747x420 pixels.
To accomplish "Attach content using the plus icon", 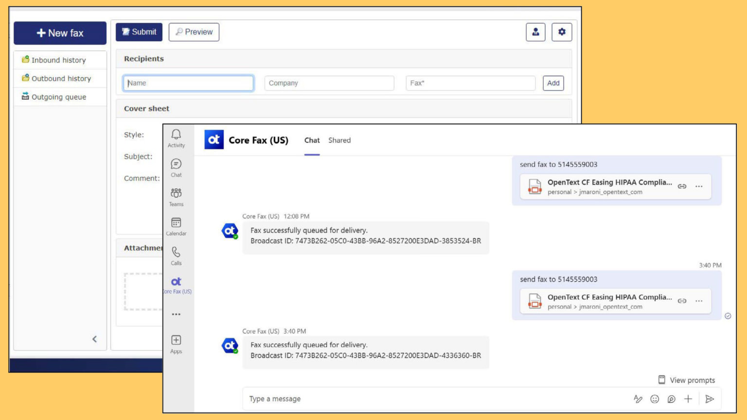I will click(688, 399).
